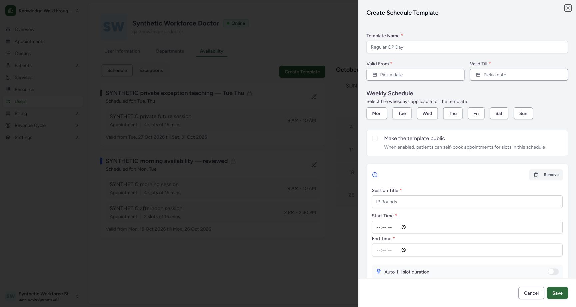576x307 pixels.
Task: Click the Appointments calendar icon in sidebar
Action: [8, 41]
